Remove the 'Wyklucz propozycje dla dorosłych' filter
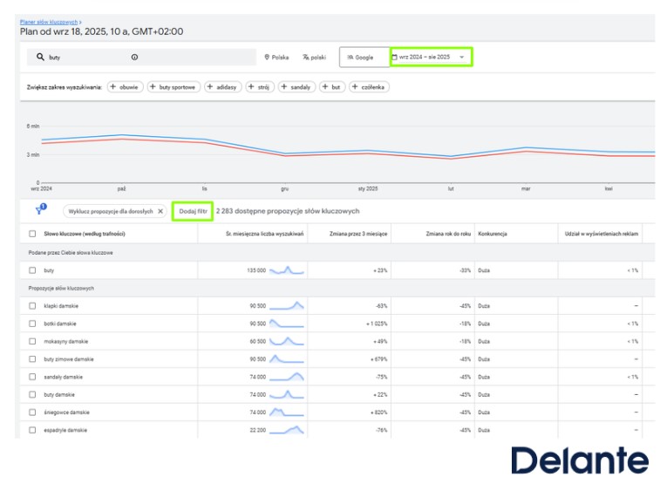This screenshot has height=484, width=660. [160, 211]
